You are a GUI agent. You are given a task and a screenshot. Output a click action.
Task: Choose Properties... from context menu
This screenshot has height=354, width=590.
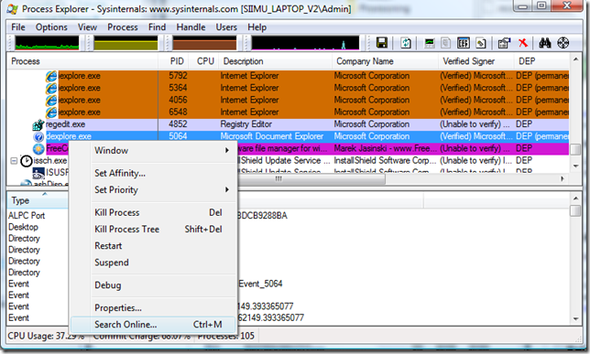pos(154,307)
